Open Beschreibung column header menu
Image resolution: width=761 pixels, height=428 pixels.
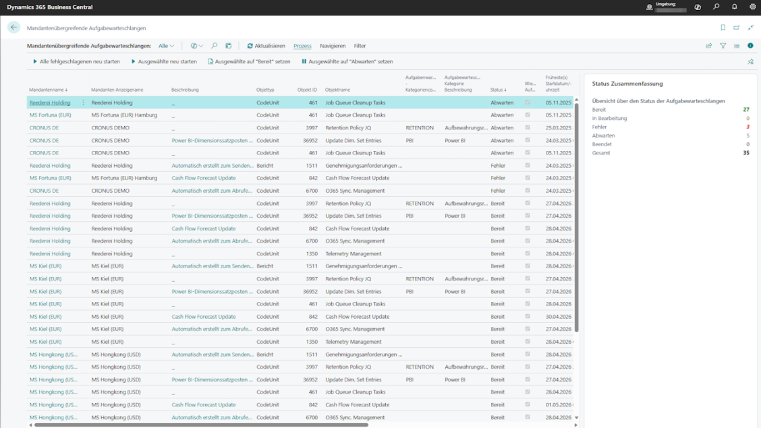[x=185, y=90]
